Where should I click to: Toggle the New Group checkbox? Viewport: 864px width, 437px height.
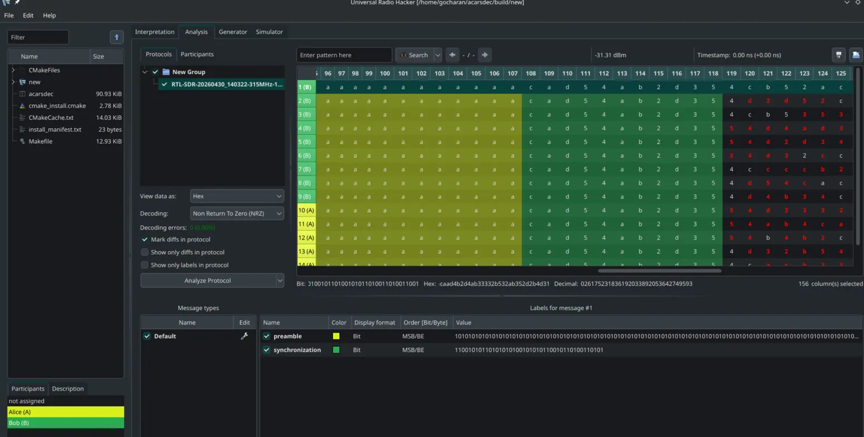[155, 72]
